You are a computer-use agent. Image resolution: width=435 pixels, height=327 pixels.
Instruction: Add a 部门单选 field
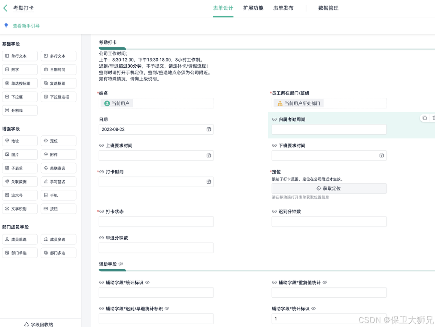(x=20, y=253)
